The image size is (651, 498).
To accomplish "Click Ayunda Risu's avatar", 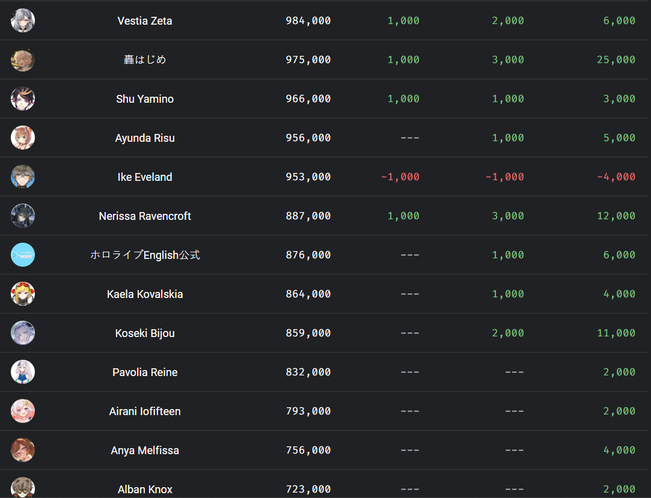I will click(x=23, y=138).
